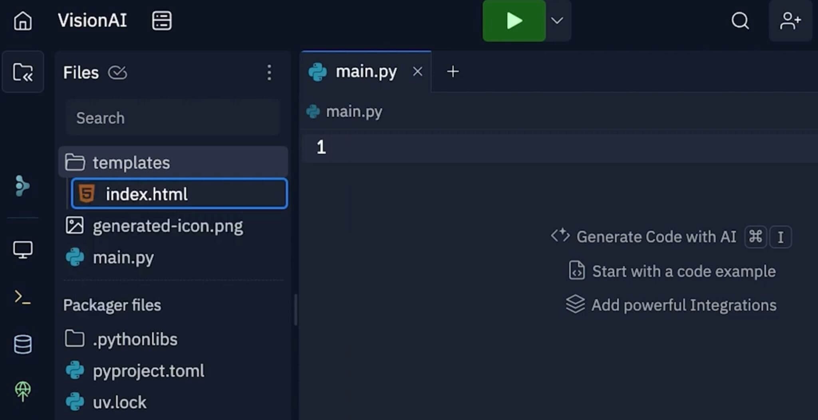The height and width of the screenshot is (420, 818).
Task: Open the Files panel three-dot menu
Action: pyautogui.click(x=269, y=73)
